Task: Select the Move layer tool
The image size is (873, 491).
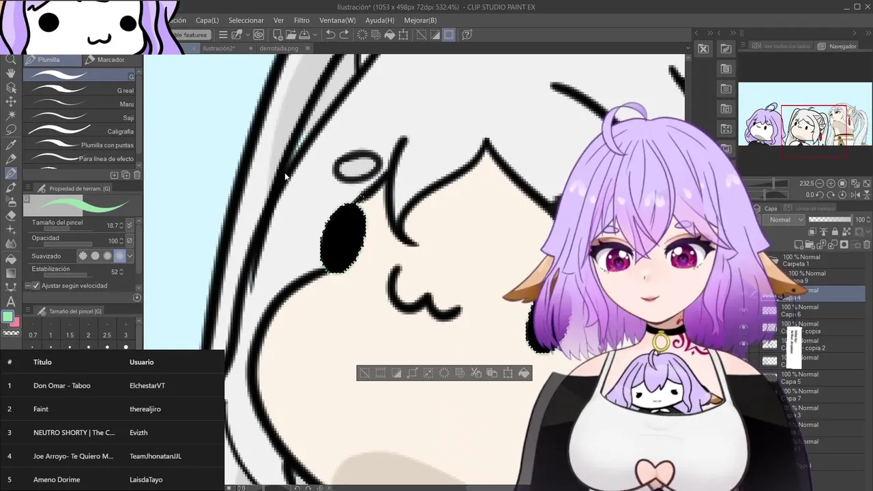Action: [11, 102]
